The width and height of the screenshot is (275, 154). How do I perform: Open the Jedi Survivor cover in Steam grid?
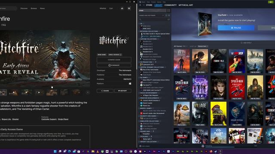point(182,61)
